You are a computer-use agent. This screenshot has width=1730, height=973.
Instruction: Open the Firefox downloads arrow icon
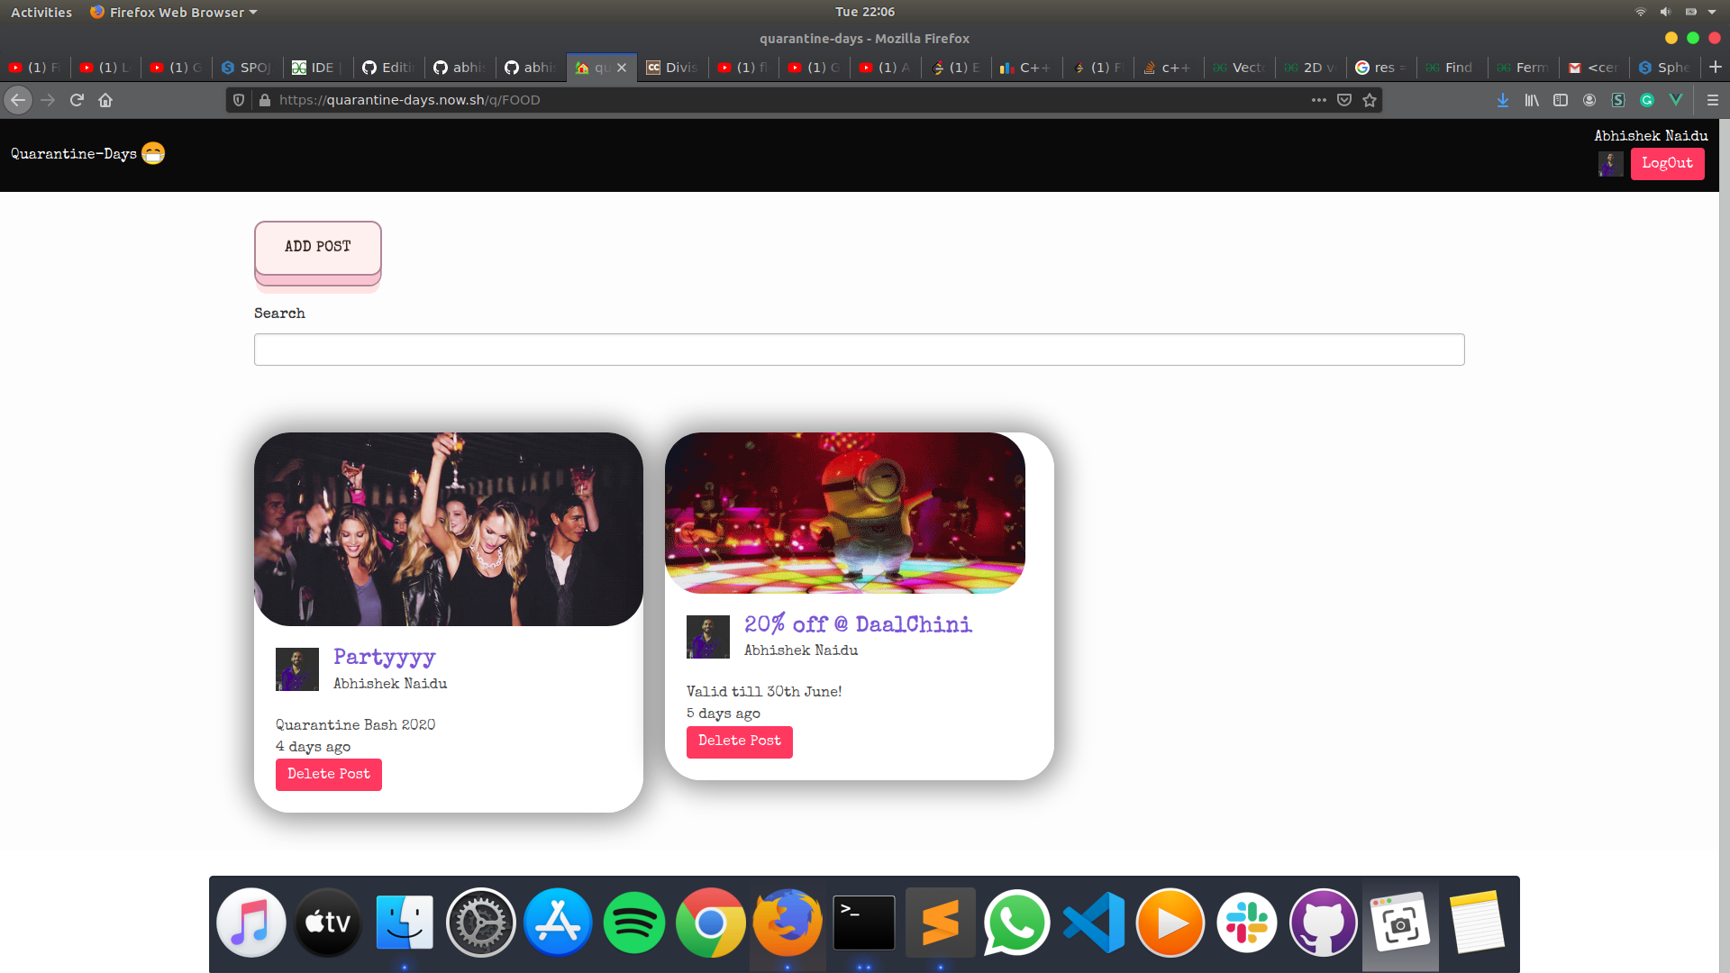point(1503,100)
